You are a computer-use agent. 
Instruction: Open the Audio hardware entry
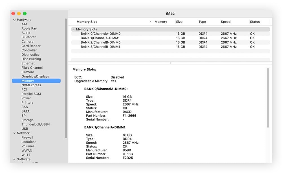[x=26, y=33]
